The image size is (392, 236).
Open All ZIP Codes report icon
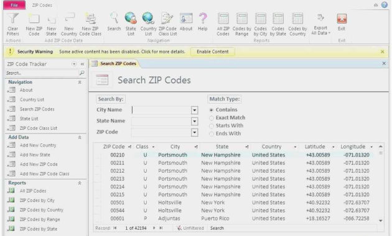[223, 19]
